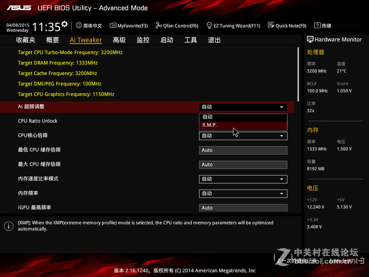This screenshot has height=277, width=369.
Task: Switch to the 监控 tab
Action: tap(143, 40)
